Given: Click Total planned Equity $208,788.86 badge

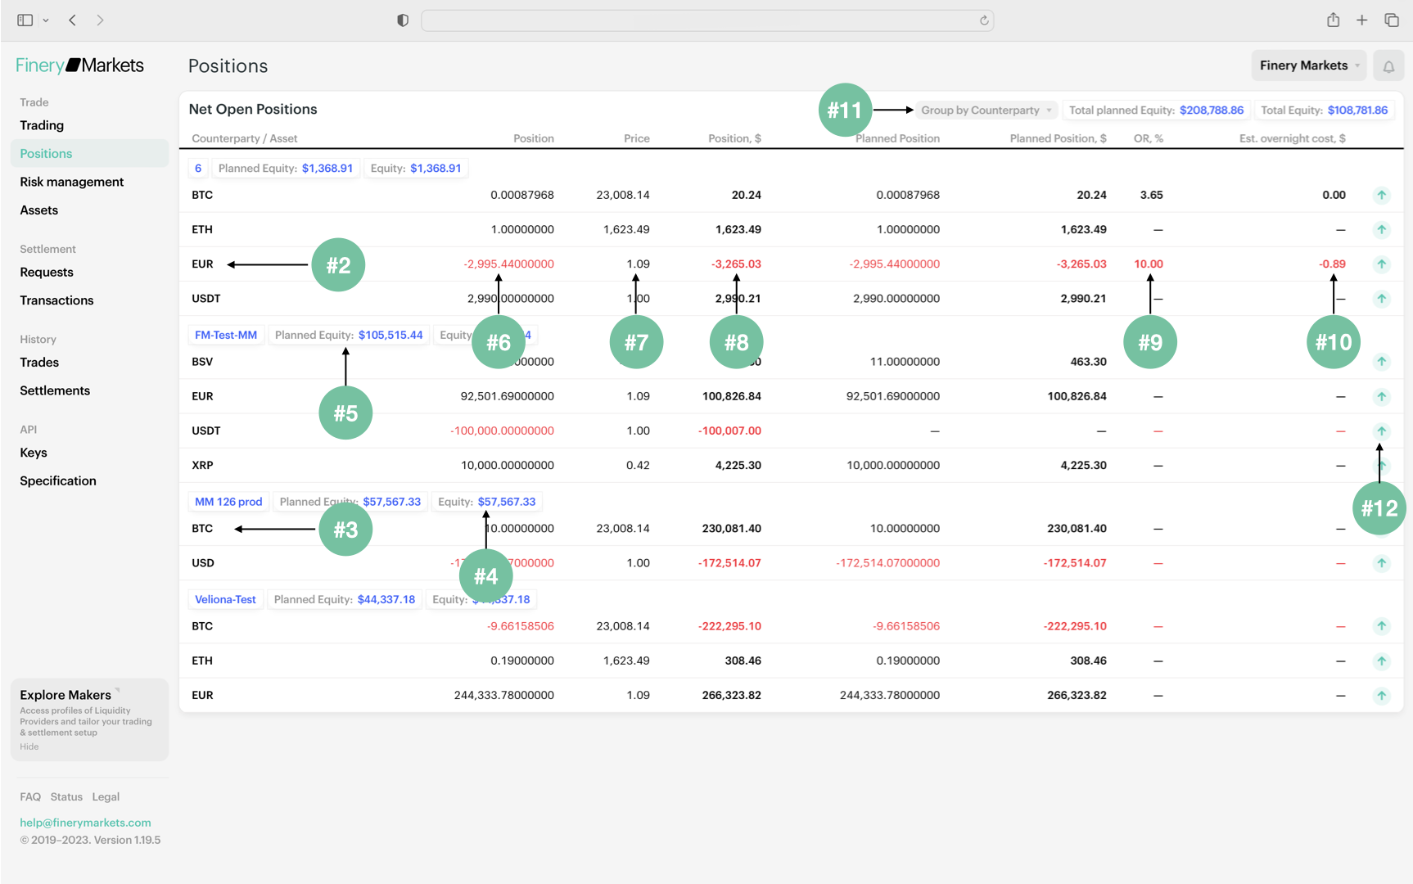Looking at the screenshot, I should tap(1156, 110).
